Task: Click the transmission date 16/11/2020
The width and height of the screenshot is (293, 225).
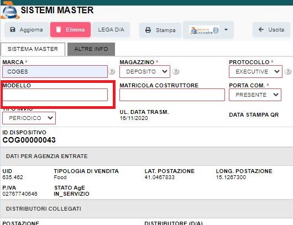Action: tap(134, 118)
